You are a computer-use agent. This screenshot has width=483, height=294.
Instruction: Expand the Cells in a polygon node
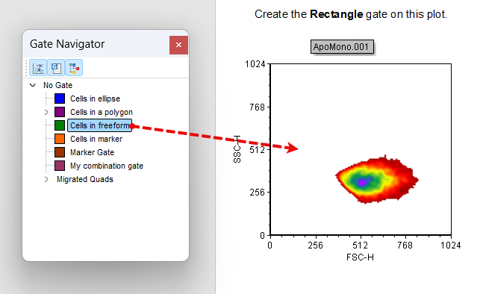[46, 112]
